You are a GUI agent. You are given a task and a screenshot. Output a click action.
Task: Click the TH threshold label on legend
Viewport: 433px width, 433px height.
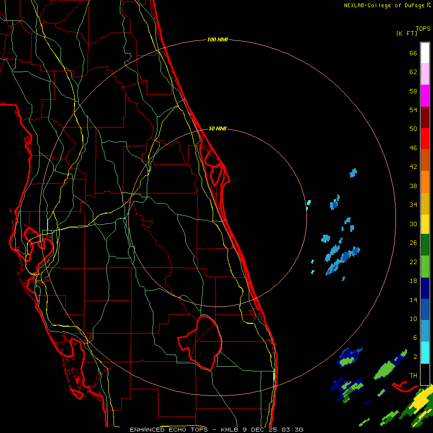[x=413, y=376]
